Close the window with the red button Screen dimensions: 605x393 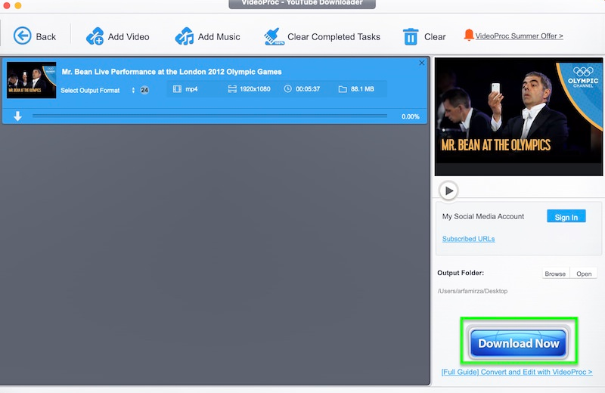point(7,5)
